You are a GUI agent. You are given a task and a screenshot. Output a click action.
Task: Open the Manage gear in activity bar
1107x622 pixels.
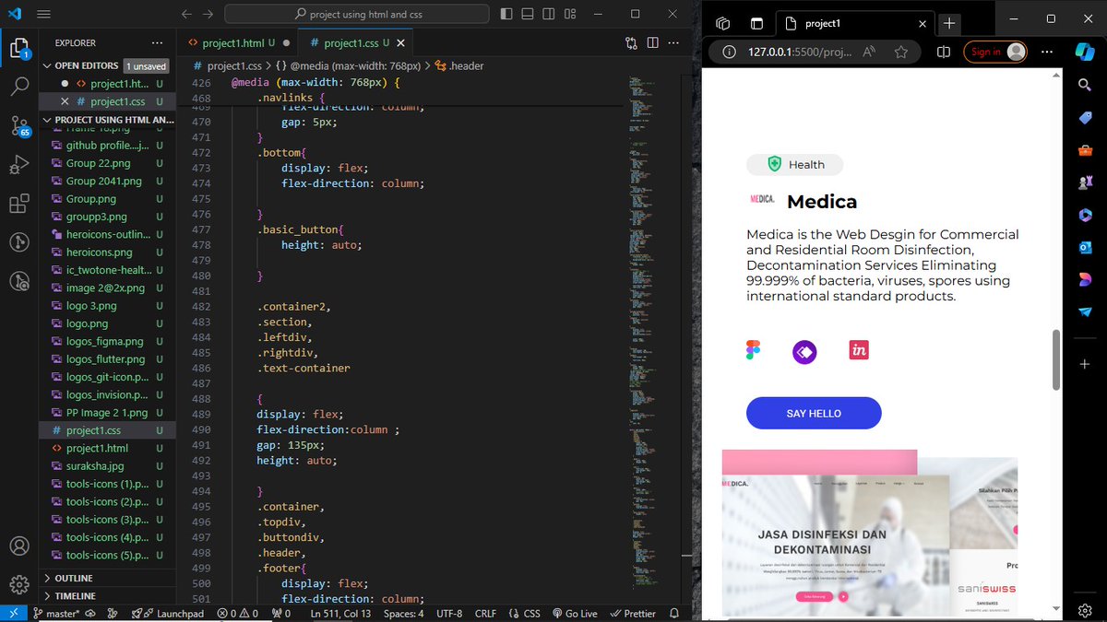click(19, 584)
